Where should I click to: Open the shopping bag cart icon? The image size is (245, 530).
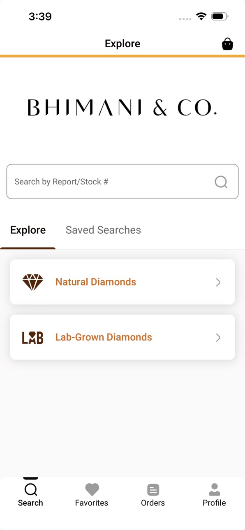click(227, 44)
